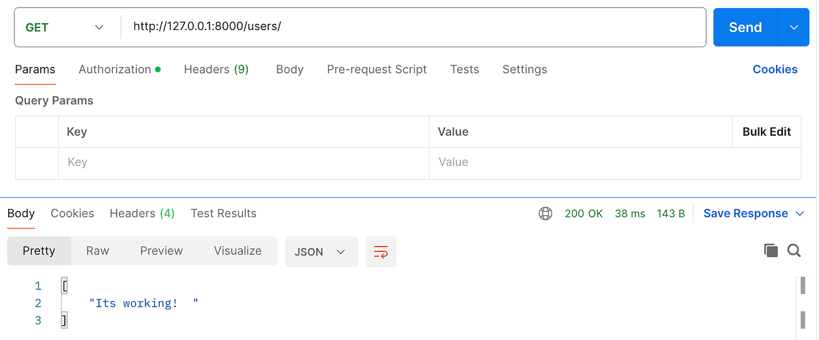Switch to Raw view

tap(98, 251)
